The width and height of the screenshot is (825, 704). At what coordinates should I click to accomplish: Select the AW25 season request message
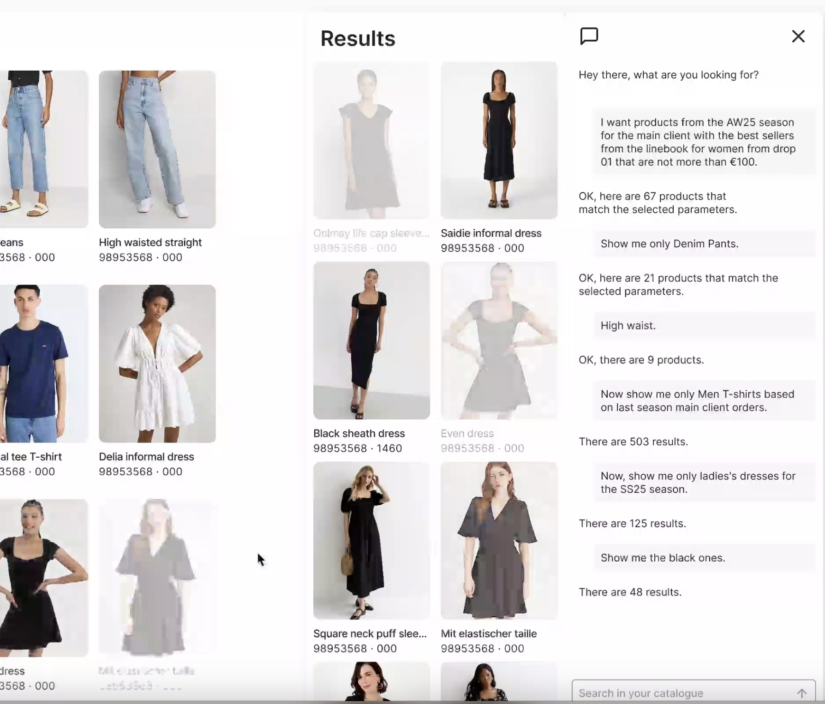[x=704, y=142]
